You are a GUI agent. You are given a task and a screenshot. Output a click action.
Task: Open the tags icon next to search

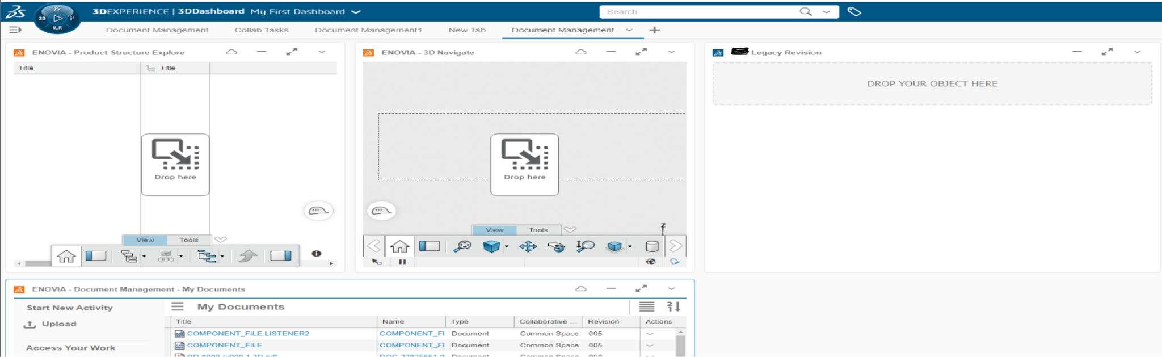click(x=854, y=11)
